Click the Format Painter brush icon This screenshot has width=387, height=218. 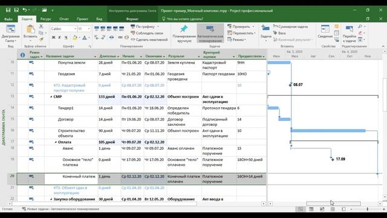point(41,39)
